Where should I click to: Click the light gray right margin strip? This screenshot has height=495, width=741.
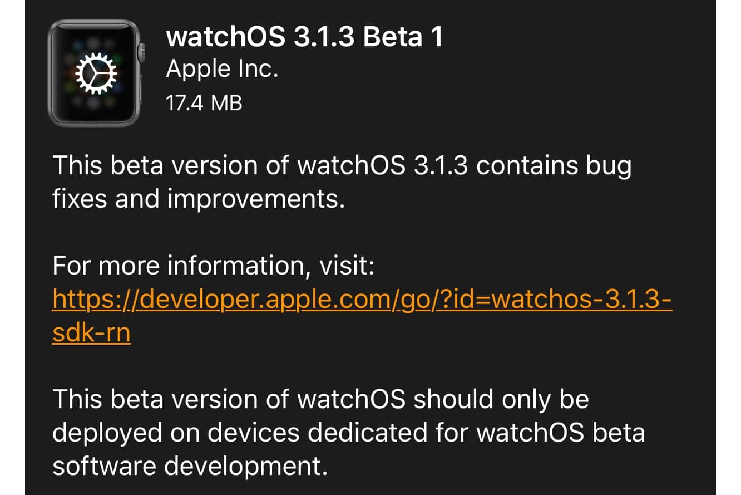(728, 247)
